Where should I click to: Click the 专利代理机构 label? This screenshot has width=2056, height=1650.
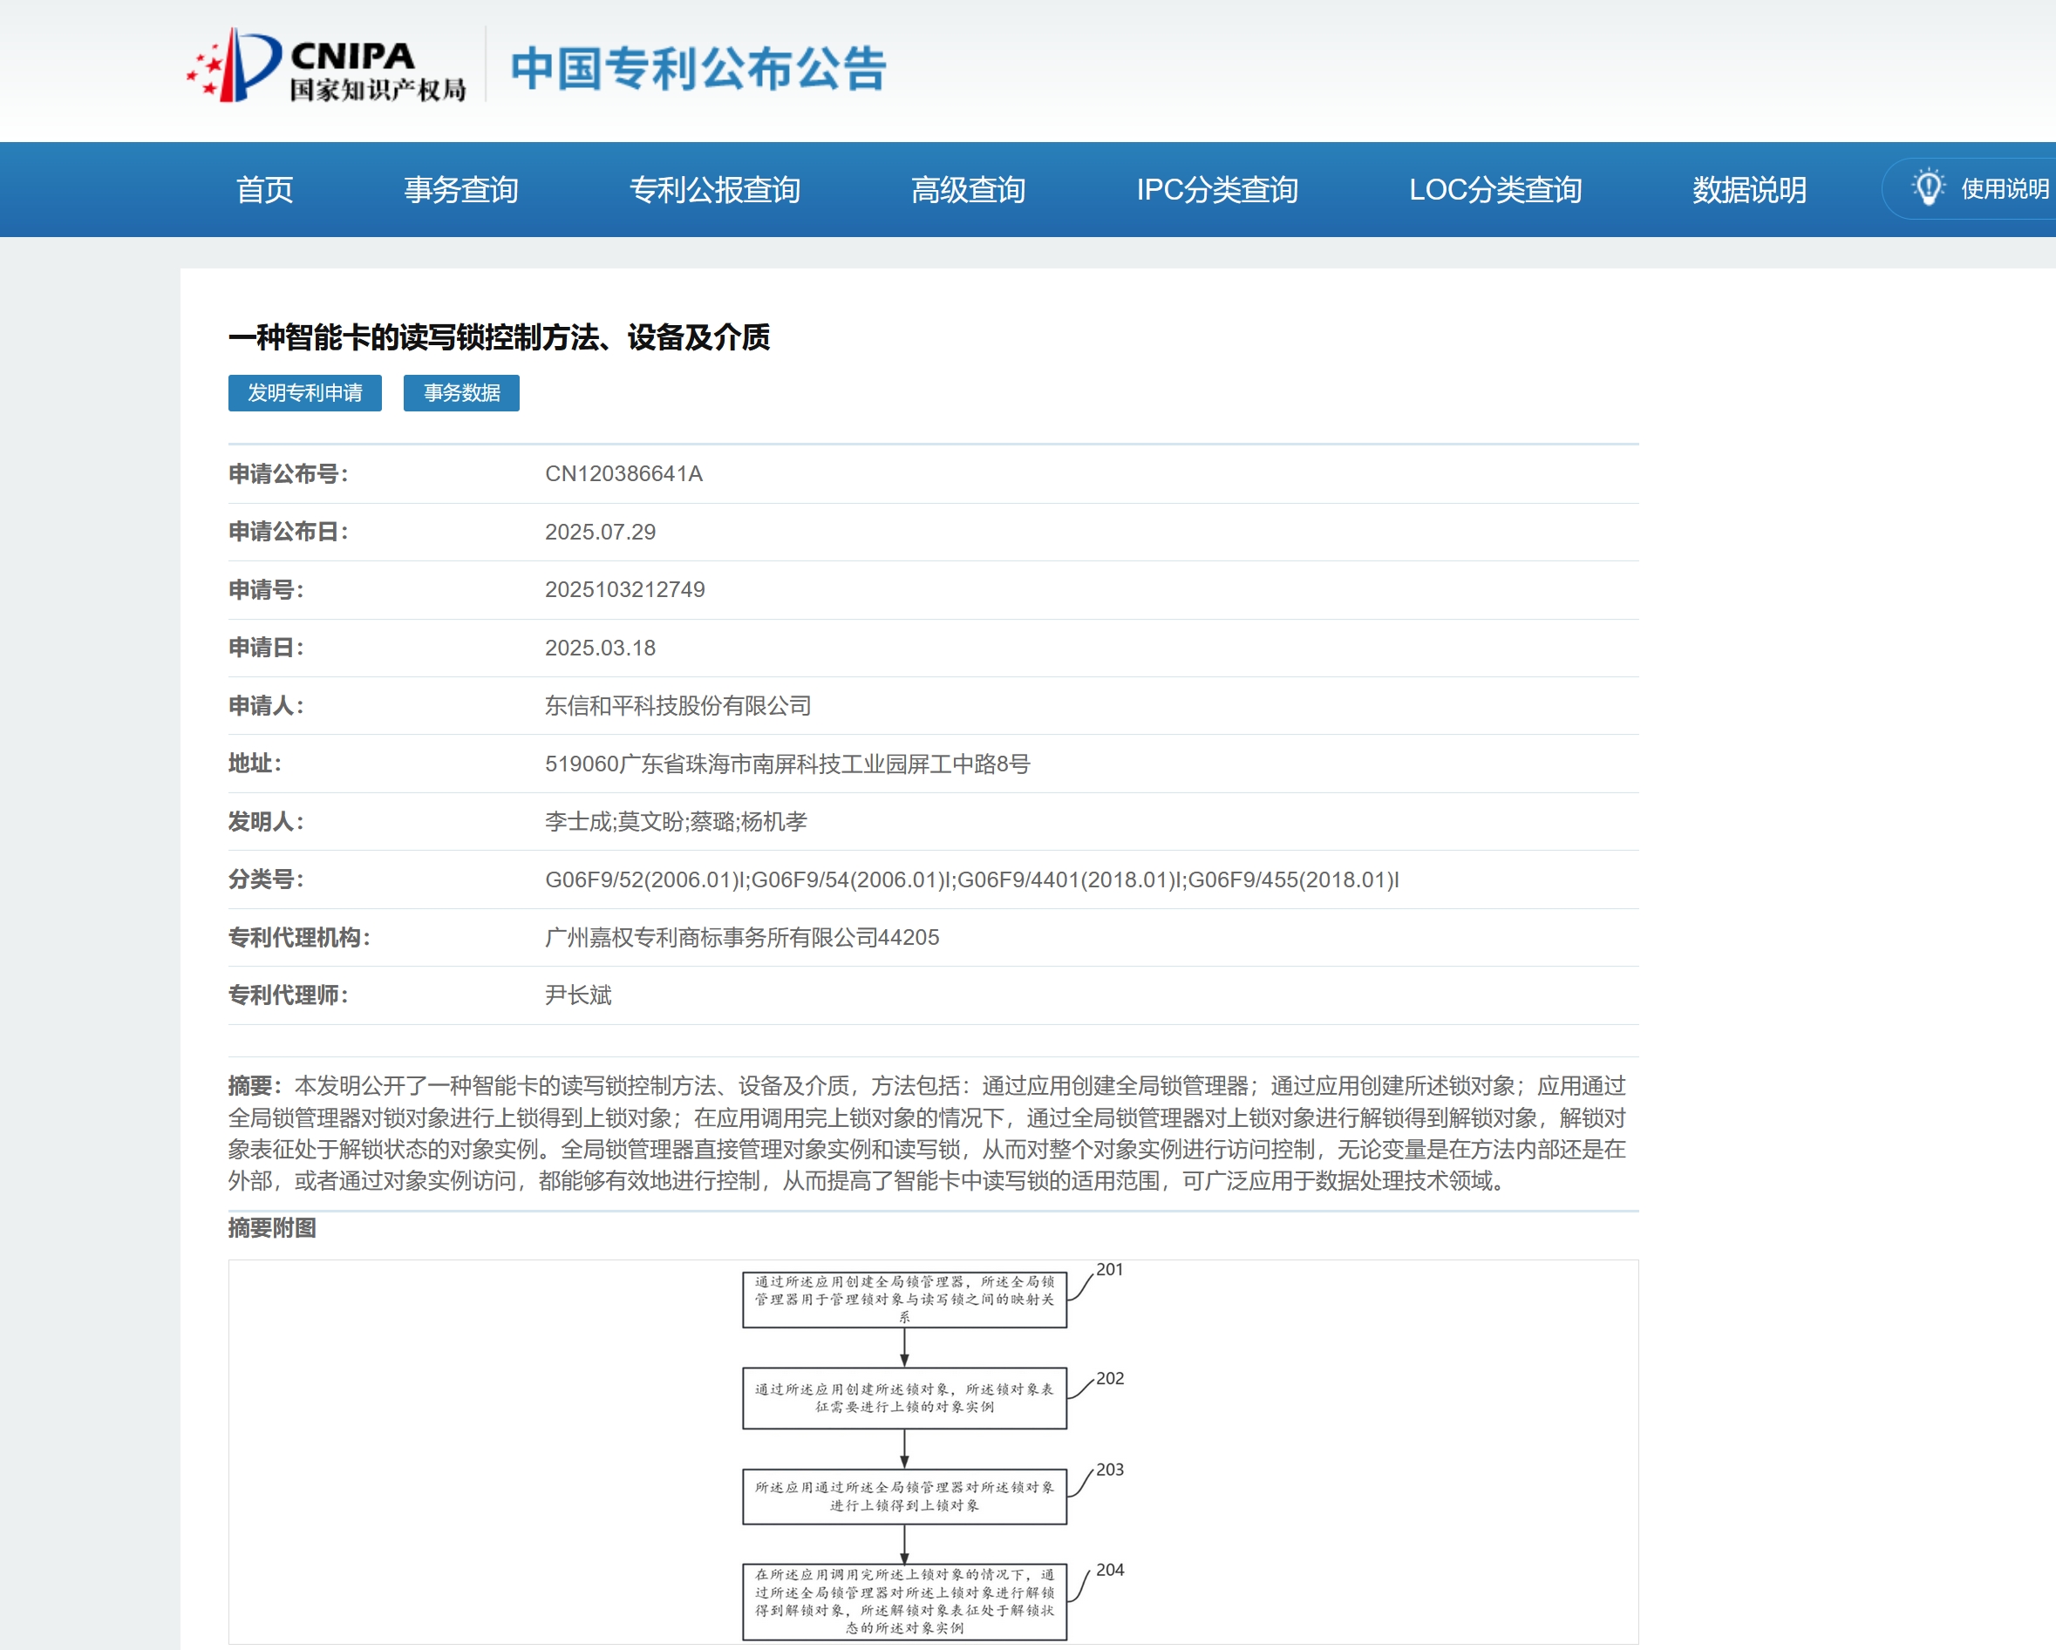298,938
